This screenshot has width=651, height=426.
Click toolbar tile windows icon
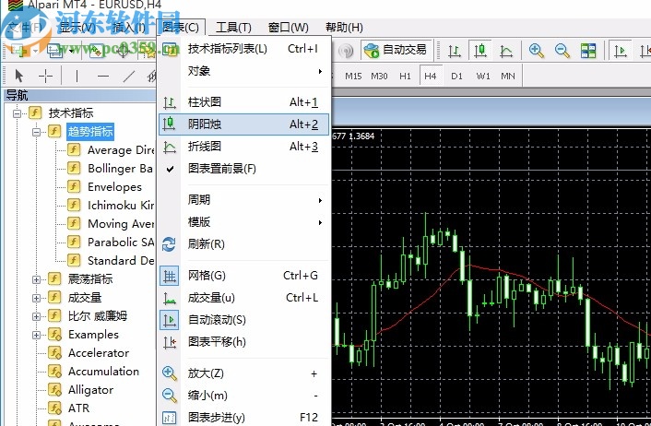tap(588, 51)
